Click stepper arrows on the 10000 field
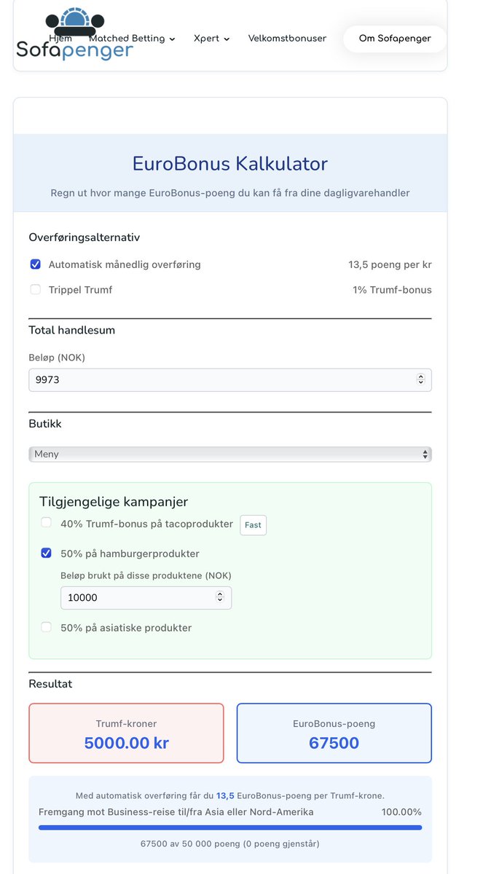 click(x=220, y=597)
